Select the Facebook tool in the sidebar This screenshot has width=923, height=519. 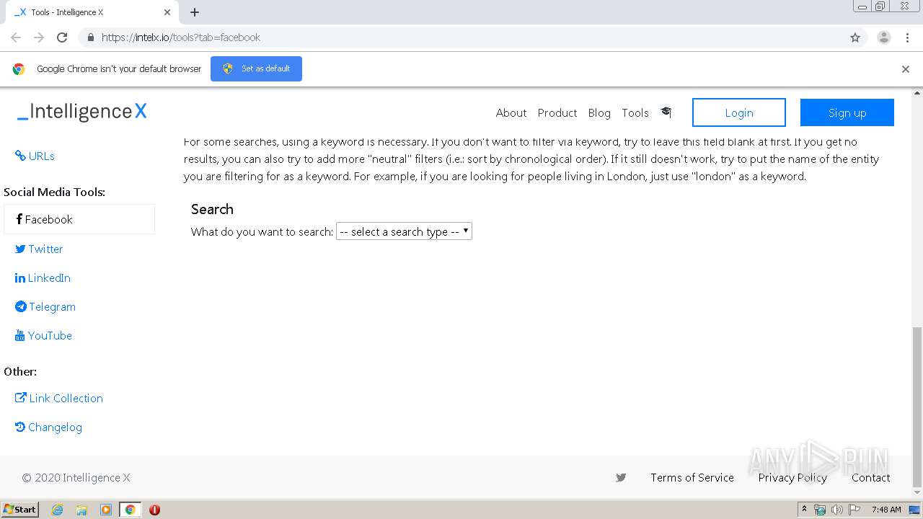(x=79, y=219)
